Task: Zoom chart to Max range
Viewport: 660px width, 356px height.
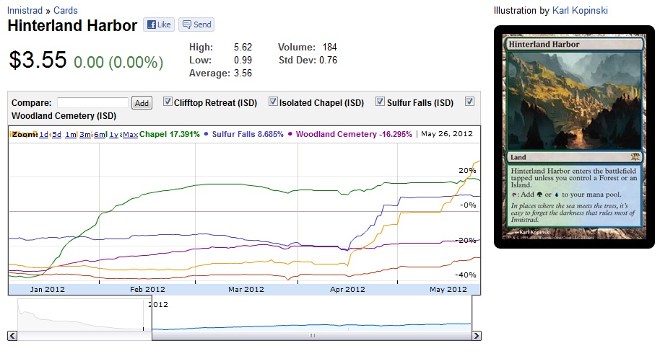Action: (131, 135)
